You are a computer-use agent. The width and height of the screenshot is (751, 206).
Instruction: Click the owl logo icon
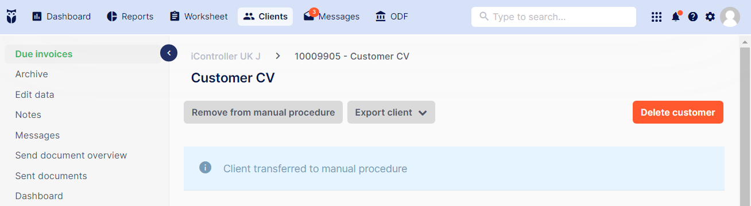[11, 17]
